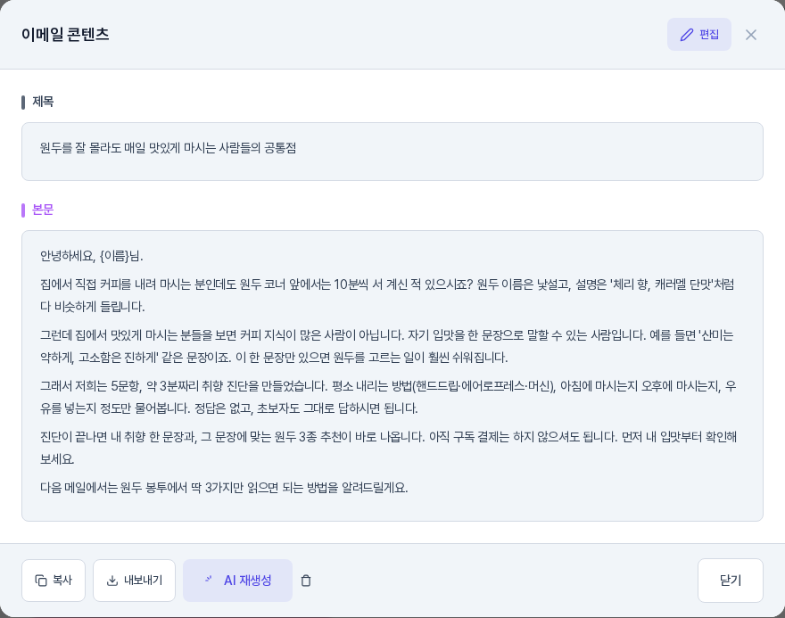Click the 본문 section label
Viewport: 785px width, 618px height.
point(43,210)
